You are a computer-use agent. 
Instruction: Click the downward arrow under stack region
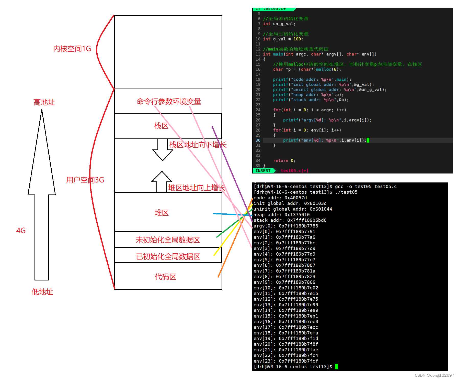tap(163, 150)
